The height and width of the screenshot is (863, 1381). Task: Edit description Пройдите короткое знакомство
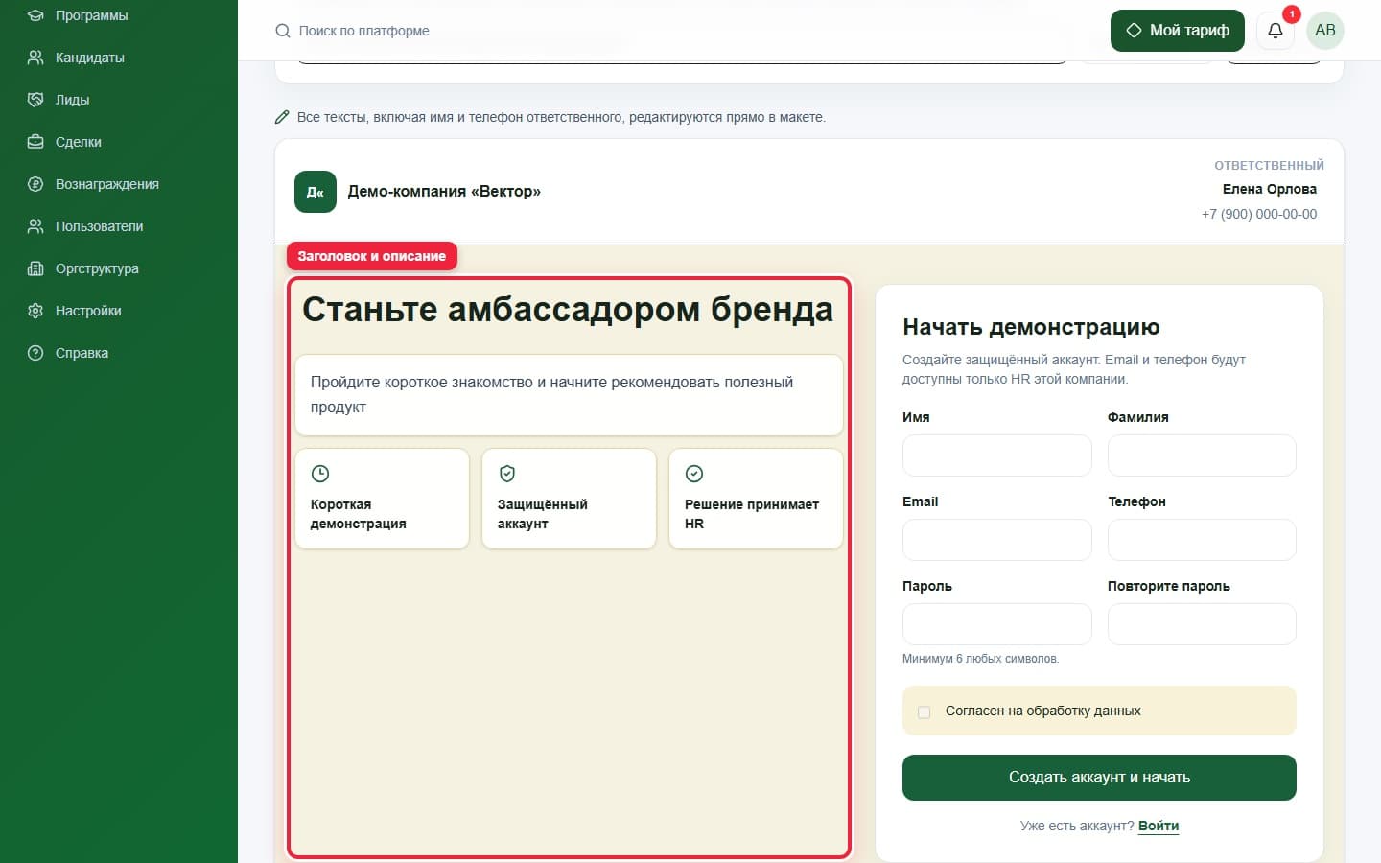click(569, 394)
